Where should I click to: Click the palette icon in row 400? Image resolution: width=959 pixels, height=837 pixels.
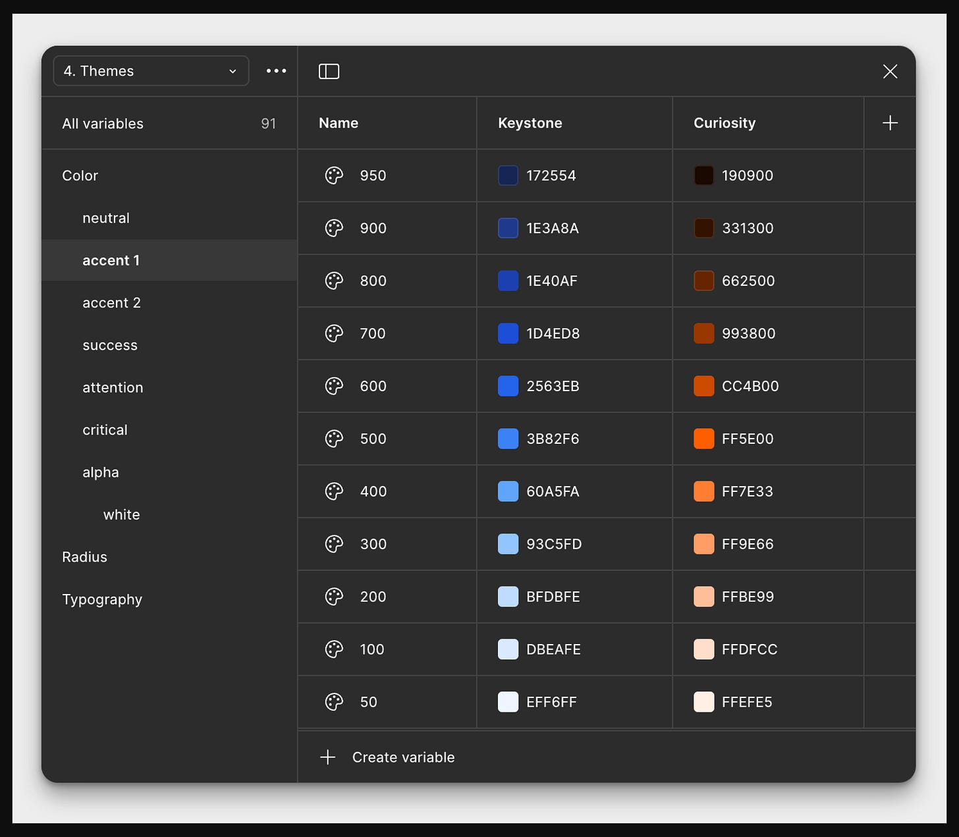[334, 491]
